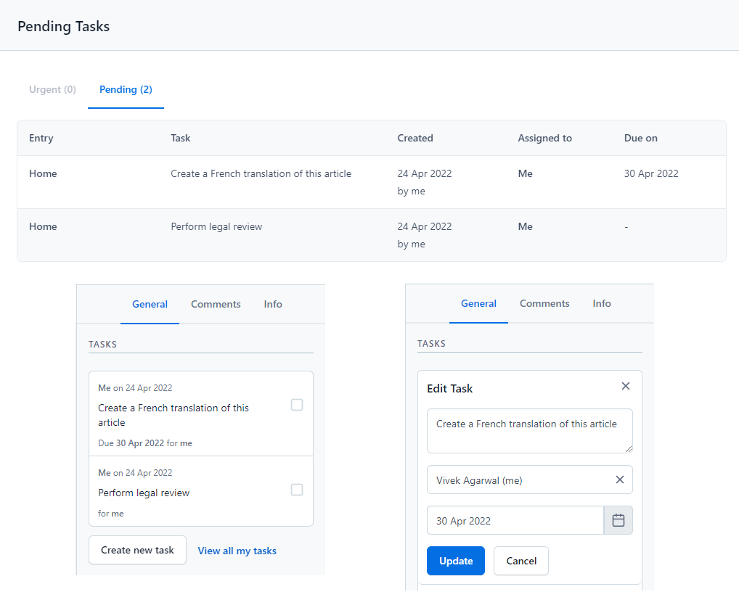739x613 pixels.
Task: Open the Perform legal review table row
Action: 216,227
